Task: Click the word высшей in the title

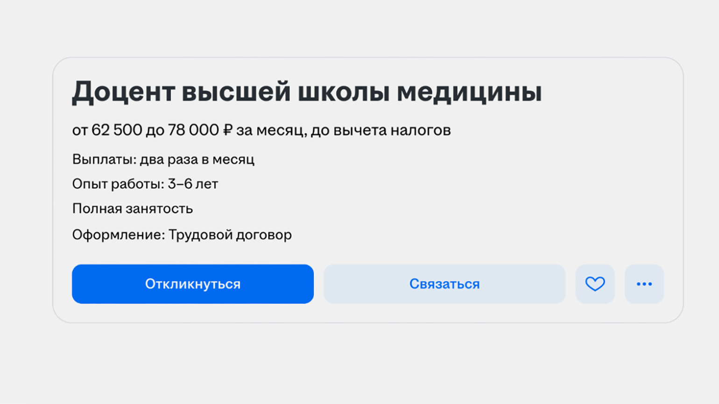Action: pos(236,91)
